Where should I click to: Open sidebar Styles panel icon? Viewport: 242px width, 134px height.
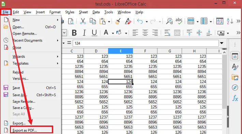coord(235,67)
